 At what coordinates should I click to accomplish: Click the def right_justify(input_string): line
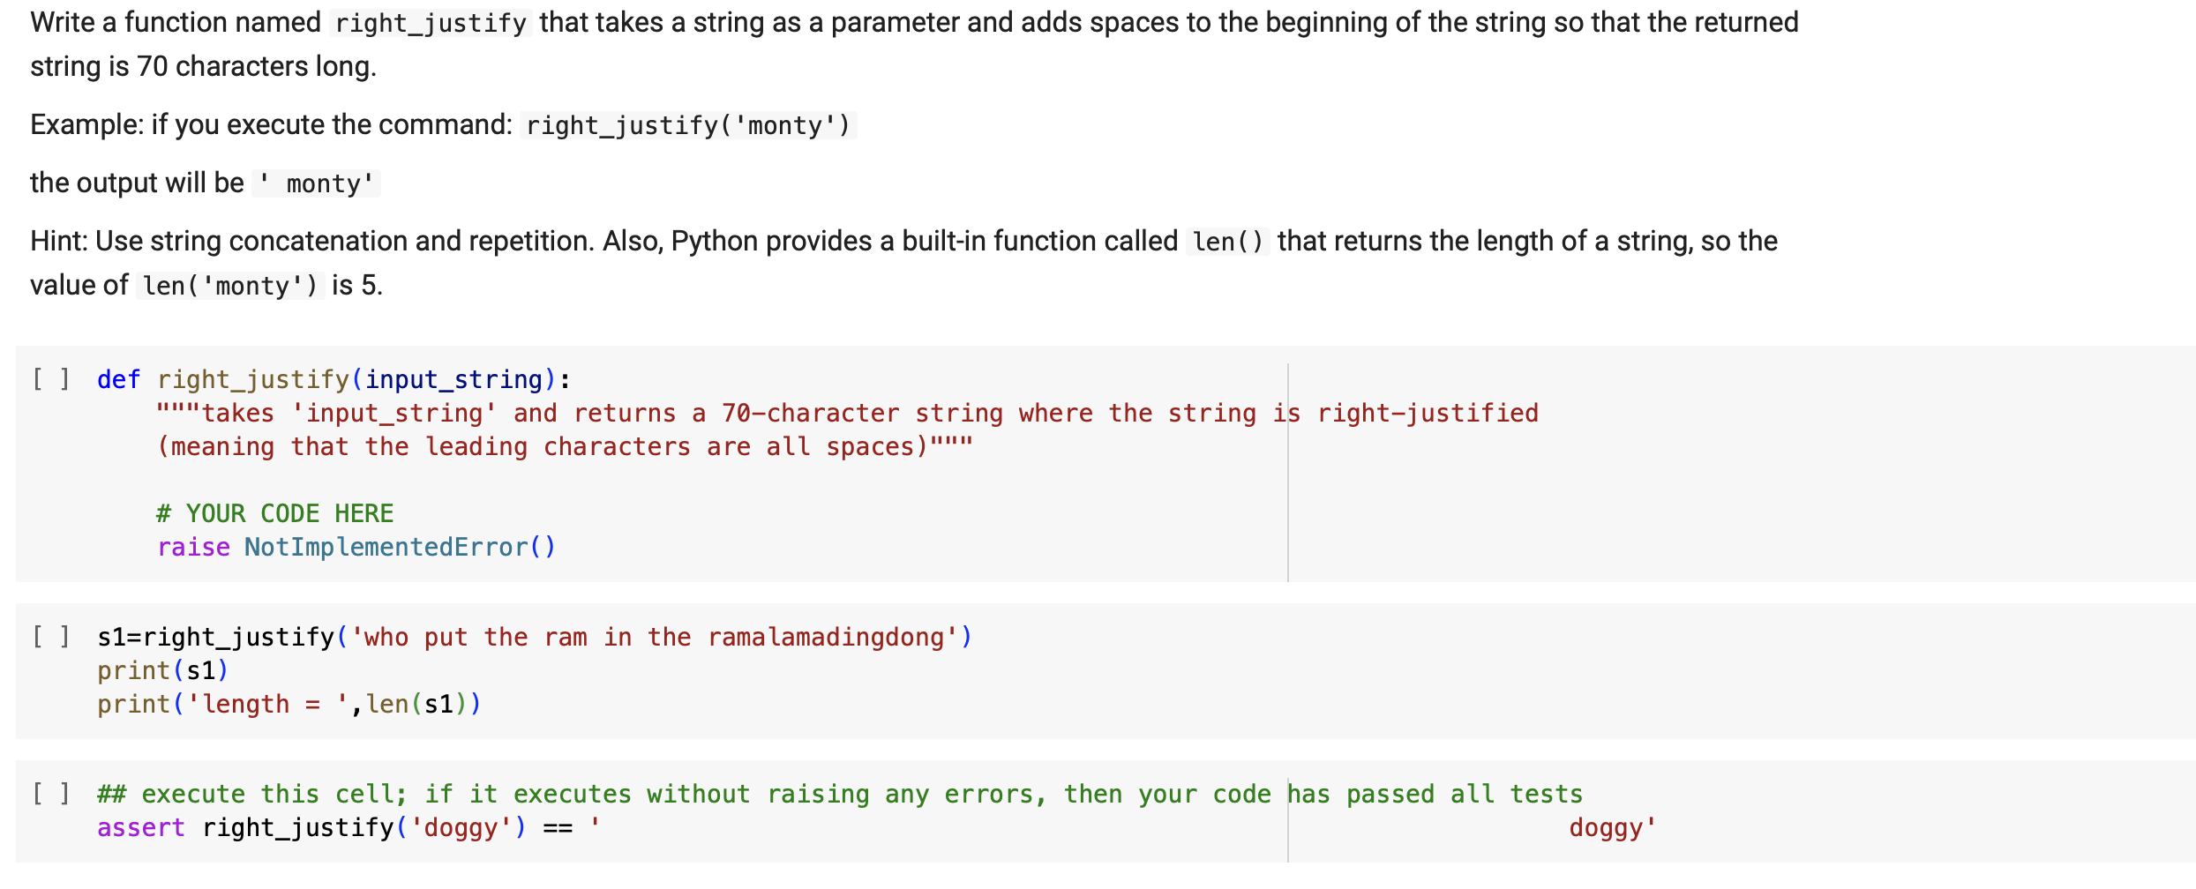point(331,378)
